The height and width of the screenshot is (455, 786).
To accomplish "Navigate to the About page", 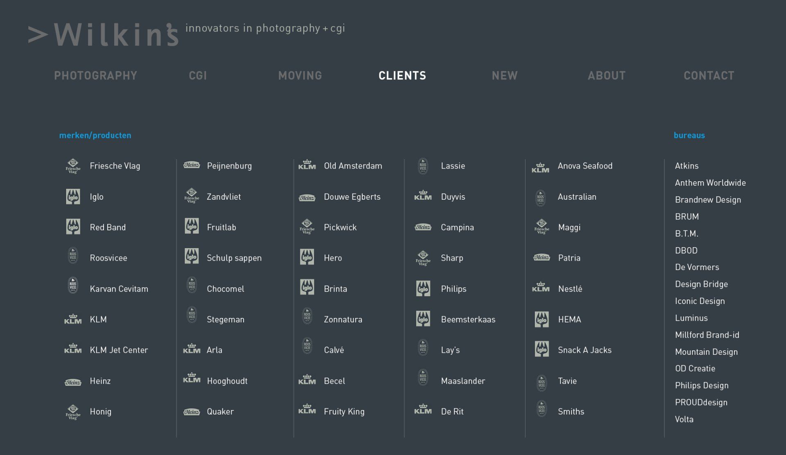I will click(607, 76).
